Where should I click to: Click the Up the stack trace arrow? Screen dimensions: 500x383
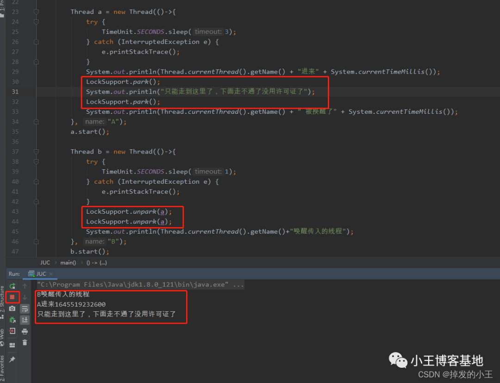tap(25, 286)
